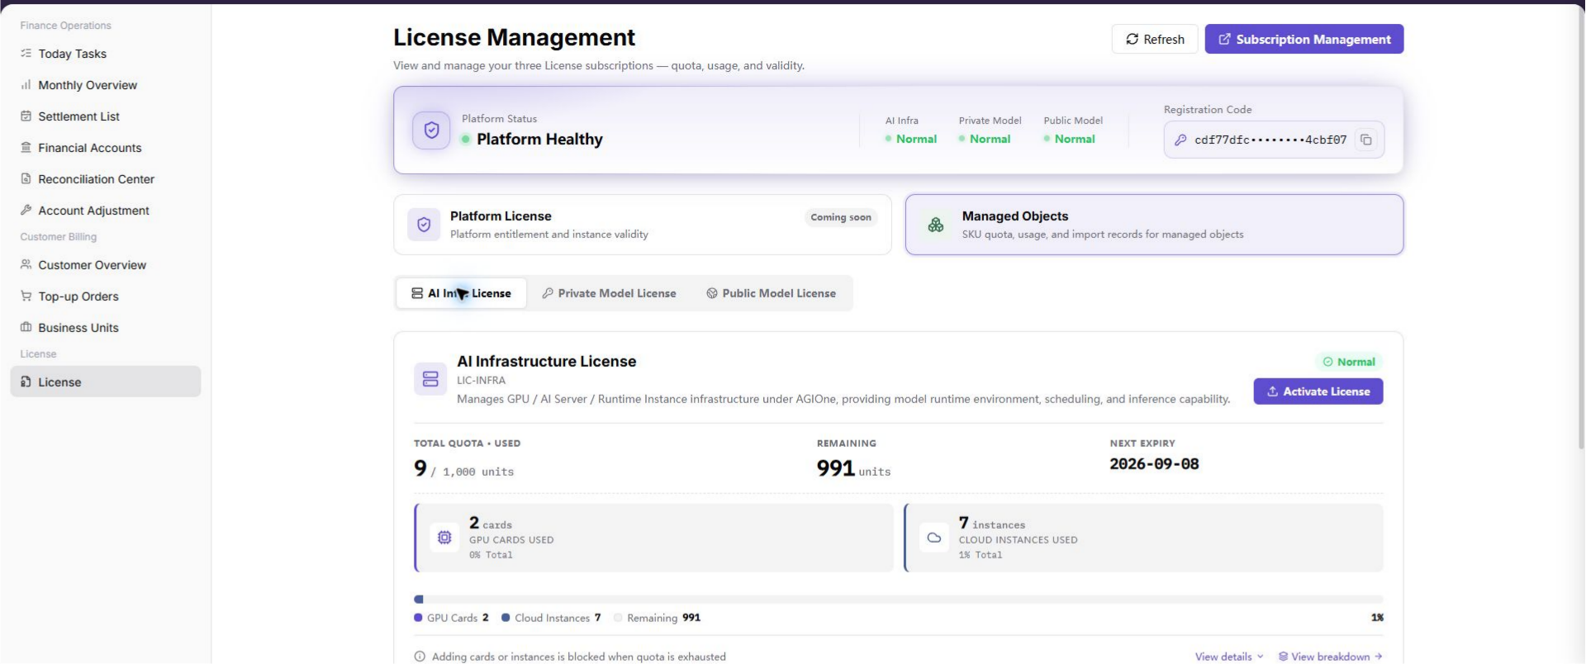This screenshot has height=664, width=1586.
Task: Click the Activate License button
Action: pyautogui.click(x=1318, y=391)
